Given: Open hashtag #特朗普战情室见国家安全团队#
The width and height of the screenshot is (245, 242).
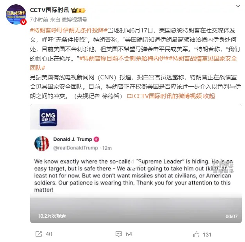Looking at the screenshot, I should 134,63.
